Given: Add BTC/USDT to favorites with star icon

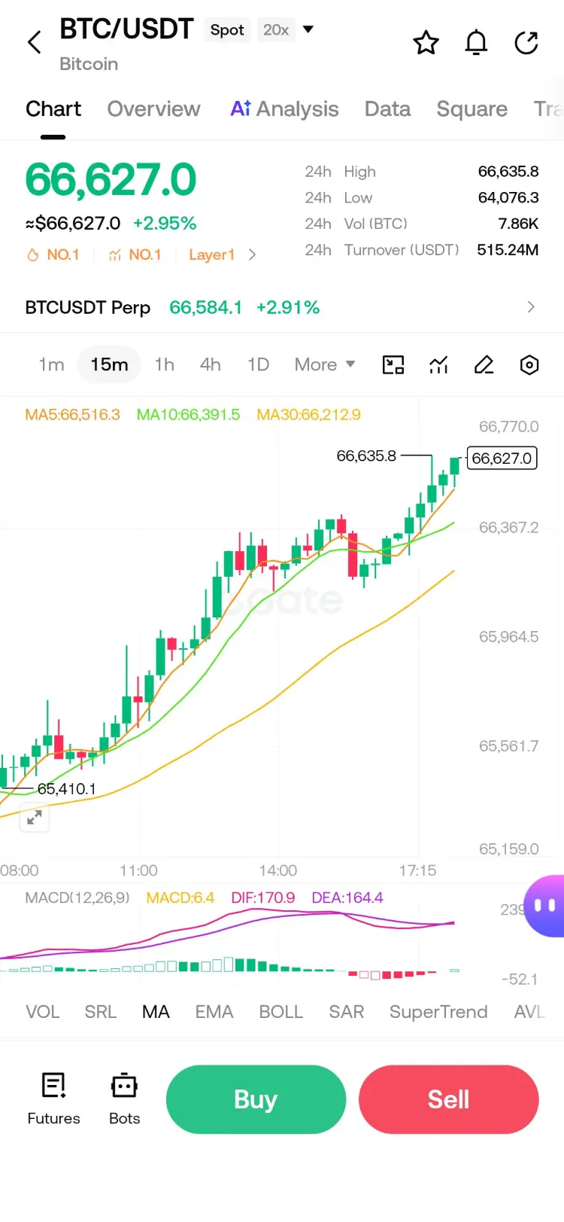Looking at the screenshot, I should coord(426,43).
